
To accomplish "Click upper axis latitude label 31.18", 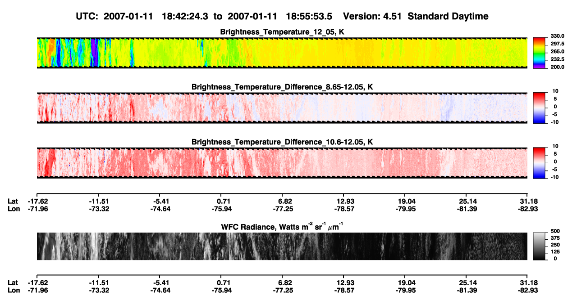I will point(527,201).
